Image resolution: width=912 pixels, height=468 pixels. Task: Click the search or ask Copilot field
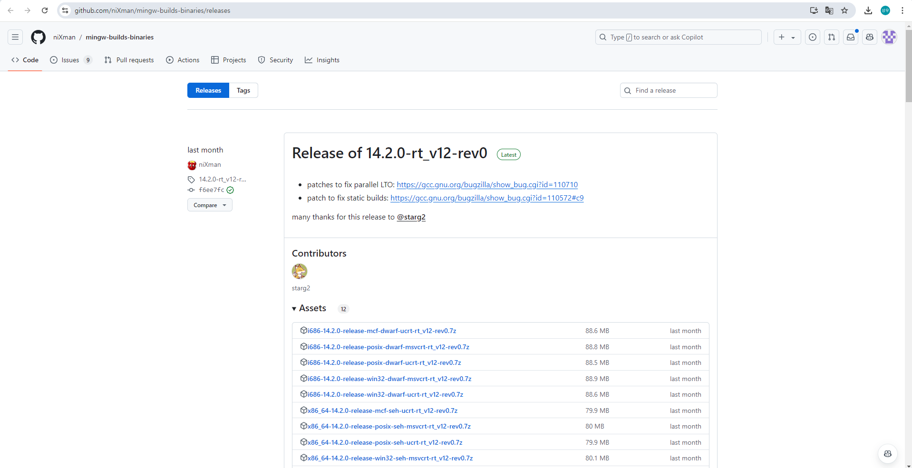tap(679, 37)
